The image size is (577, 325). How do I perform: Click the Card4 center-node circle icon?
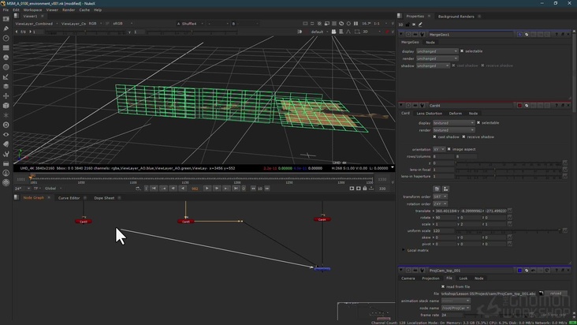pos(408,106)
